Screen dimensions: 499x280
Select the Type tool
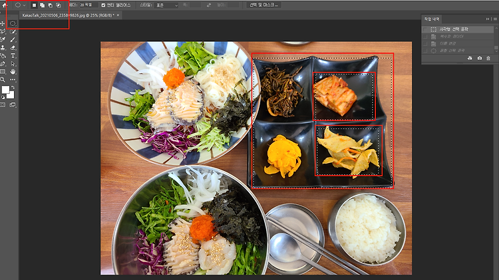click(x=13, y=56)
